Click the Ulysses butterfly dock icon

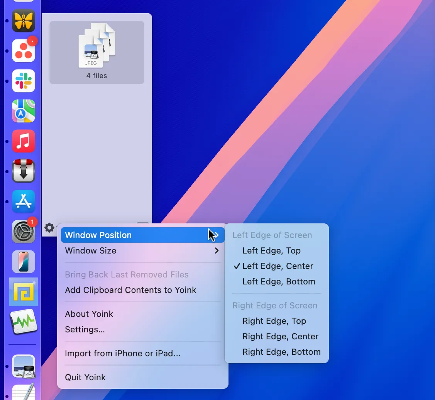24,21
